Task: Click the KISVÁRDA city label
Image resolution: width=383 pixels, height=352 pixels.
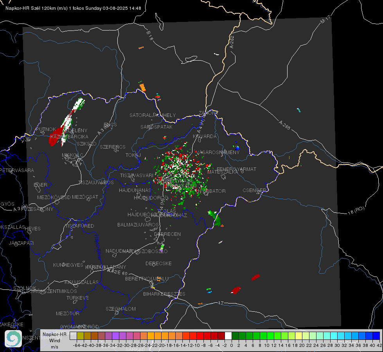Action: click(x=205, y=136)
